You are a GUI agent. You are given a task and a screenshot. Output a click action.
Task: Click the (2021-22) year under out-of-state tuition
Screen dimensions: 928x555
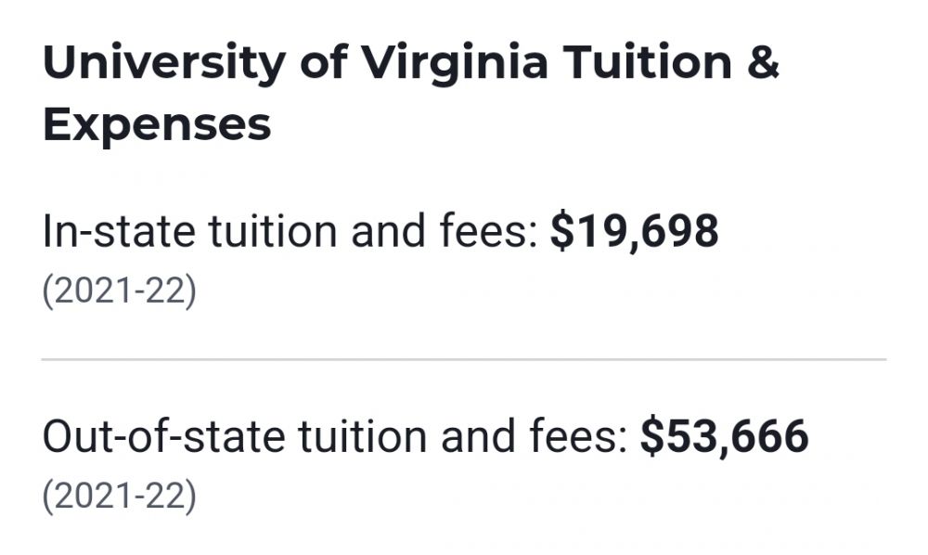(119, 497)
